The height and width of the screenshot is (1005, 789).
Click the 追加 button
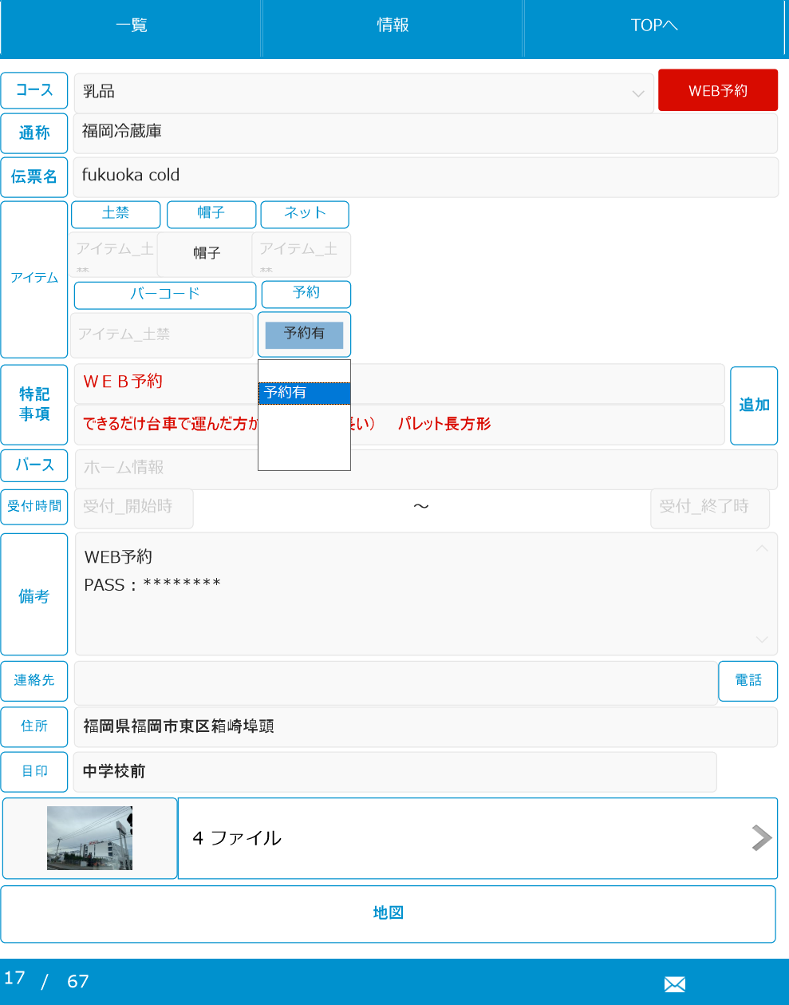pos(753,406)
